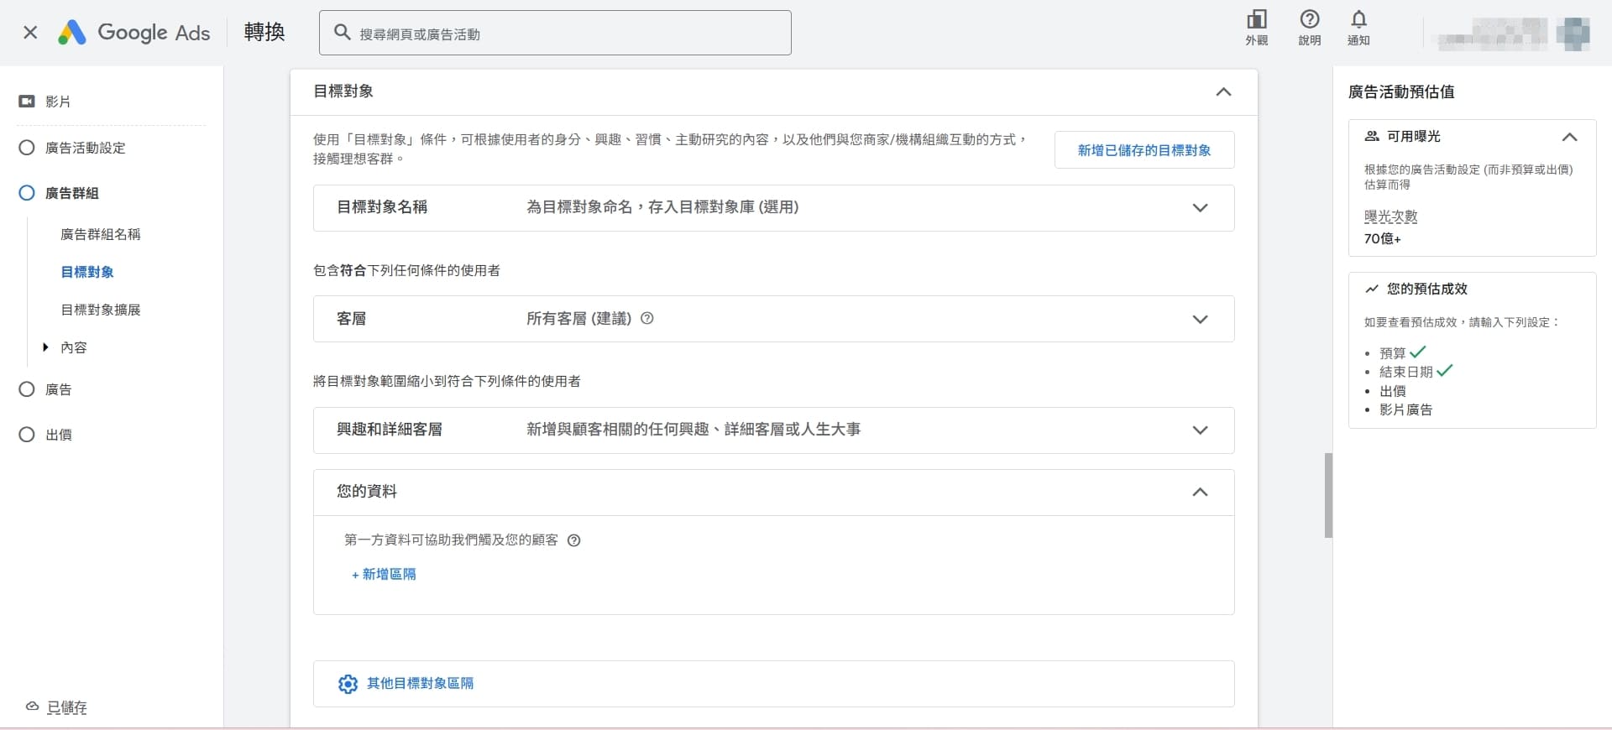The height and width of the screenshot is (730, 1612).
Task: Click 新增已儲存的目標對象 button
Action: [1144, 150]
